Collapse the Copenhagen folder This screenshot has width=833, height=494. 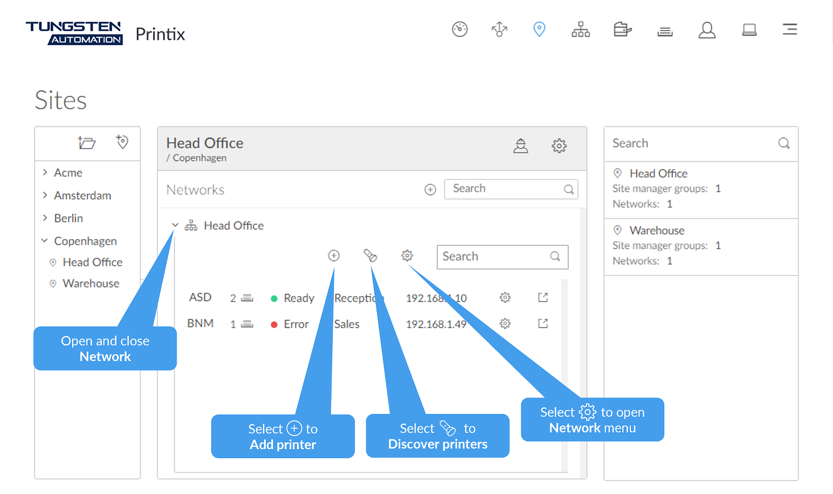pyautogui.click(x=45, y=241)
